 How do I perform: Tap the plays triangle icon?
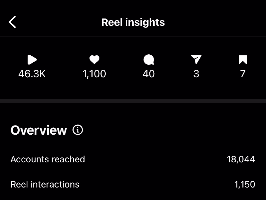pos(32,60)
